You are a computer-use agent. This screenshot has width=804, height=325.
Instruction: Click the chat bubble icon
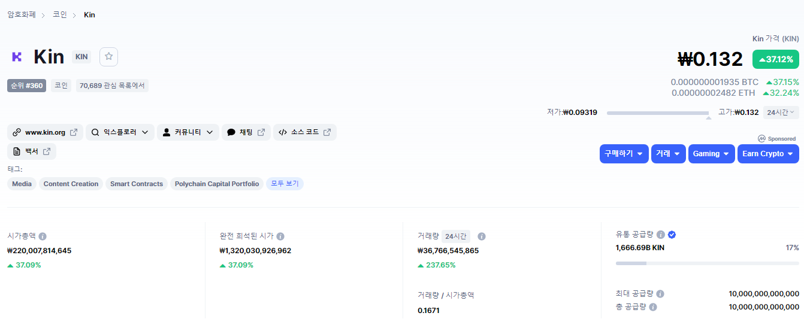tap(231, 132)
